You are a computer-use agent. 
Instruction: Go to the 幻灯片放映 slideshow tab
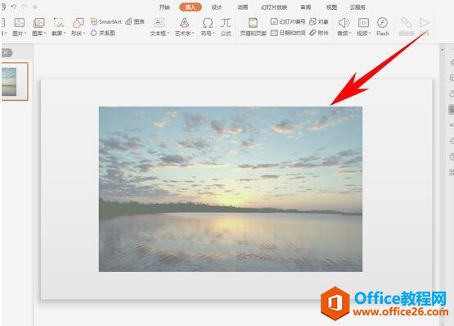274,7
